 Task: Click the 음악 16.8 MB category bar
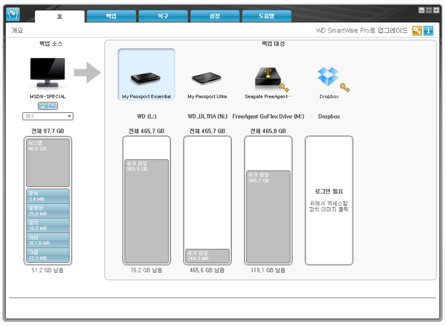48,226
